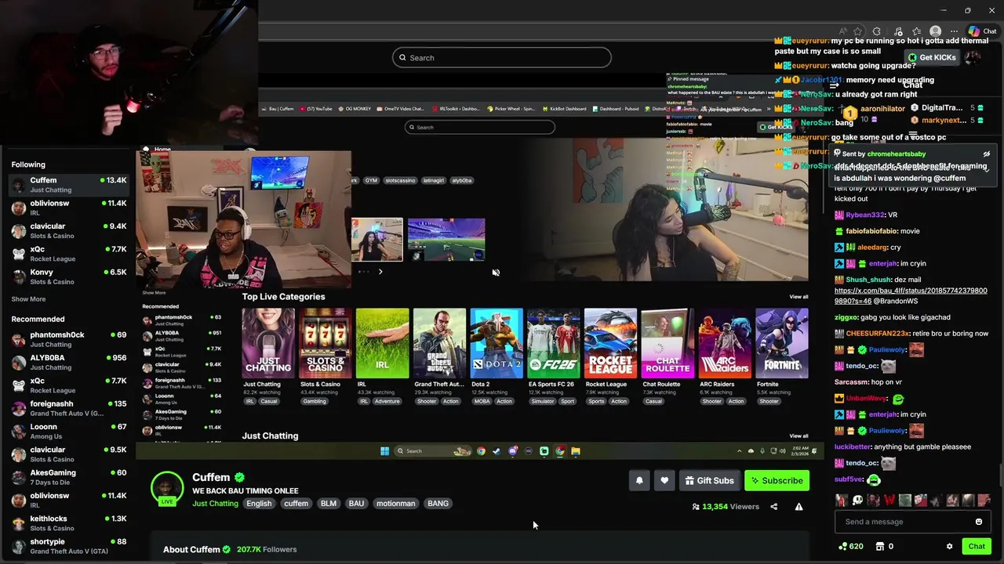Open phantomsh0ck in Recommended list

tap(68, 339)
